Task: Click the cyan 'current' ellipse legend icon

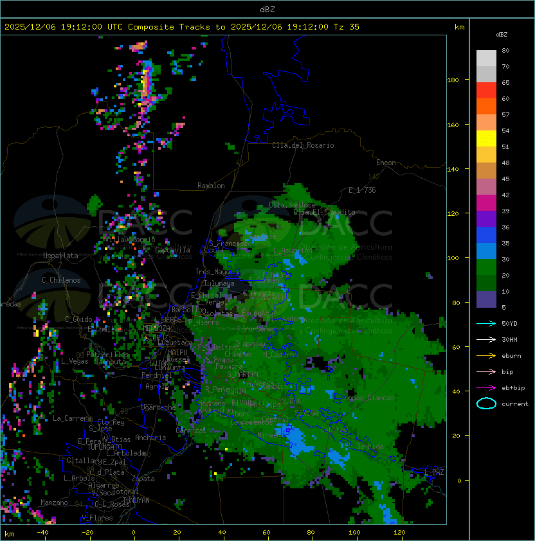Action: (x=486, y=404)
